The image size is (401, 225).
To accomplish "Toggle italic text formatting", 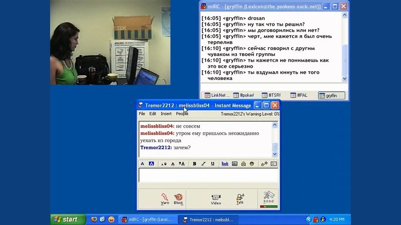I will click(x=204, y=163).
